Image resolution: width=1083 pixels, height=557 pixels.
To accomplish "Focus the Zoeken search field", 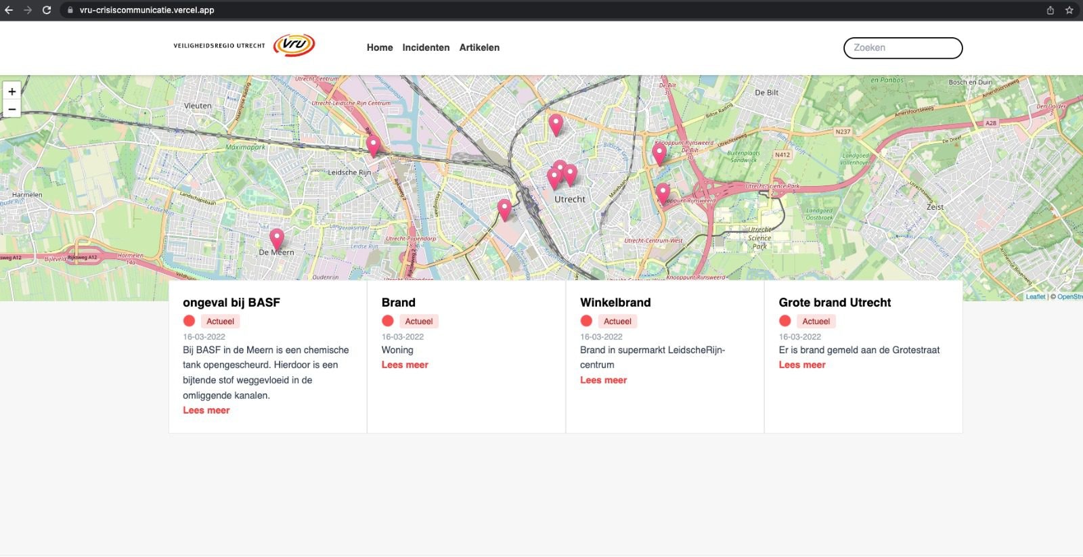I will pyautogui.click(x=902, y=48).
